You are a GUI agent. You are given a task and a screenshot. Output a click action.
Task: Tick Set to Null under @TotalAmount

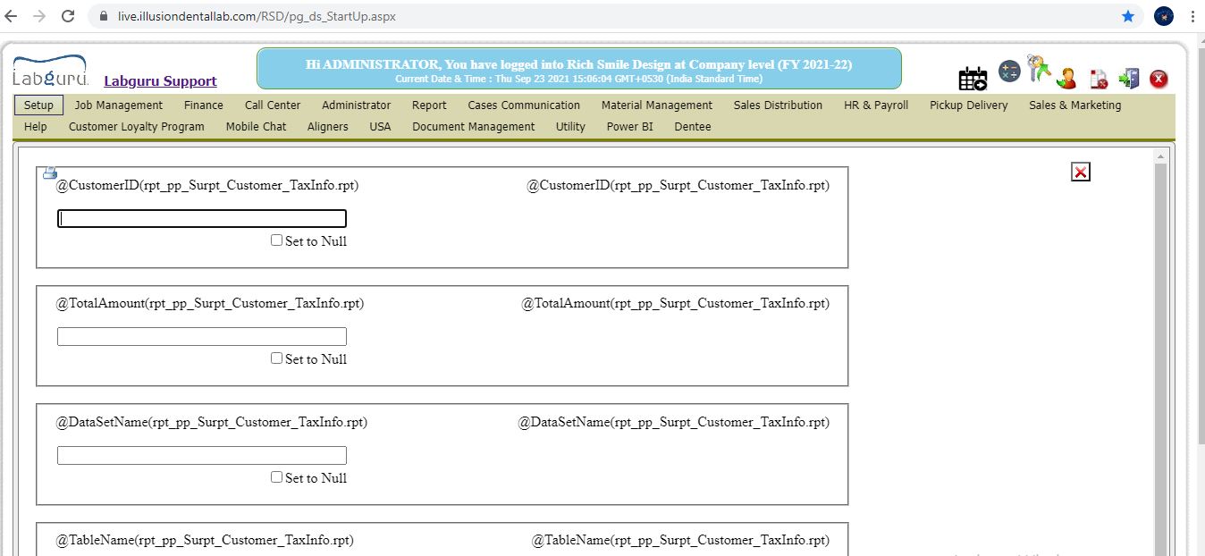click(276, 358)
